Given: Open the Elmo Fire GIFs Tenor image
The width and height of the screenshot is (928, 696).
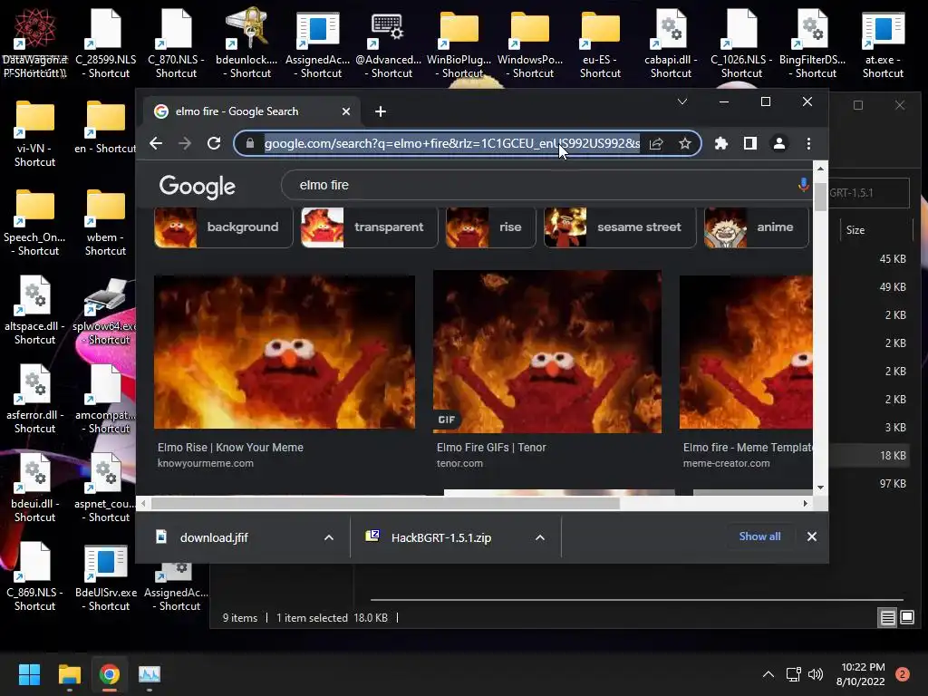Looking at the screenshot, I should click(547, 353).
